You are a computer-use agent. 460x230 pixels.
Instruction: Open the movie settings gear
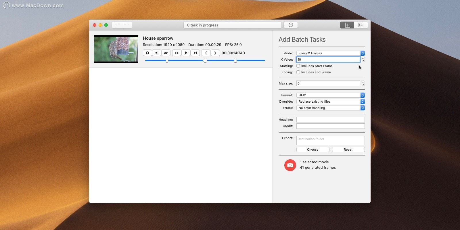click(x=147, y=53)
